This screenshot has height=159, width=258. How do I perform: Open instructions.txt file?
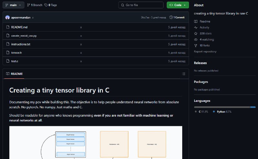pyautogui.click(x=21, y=44)
